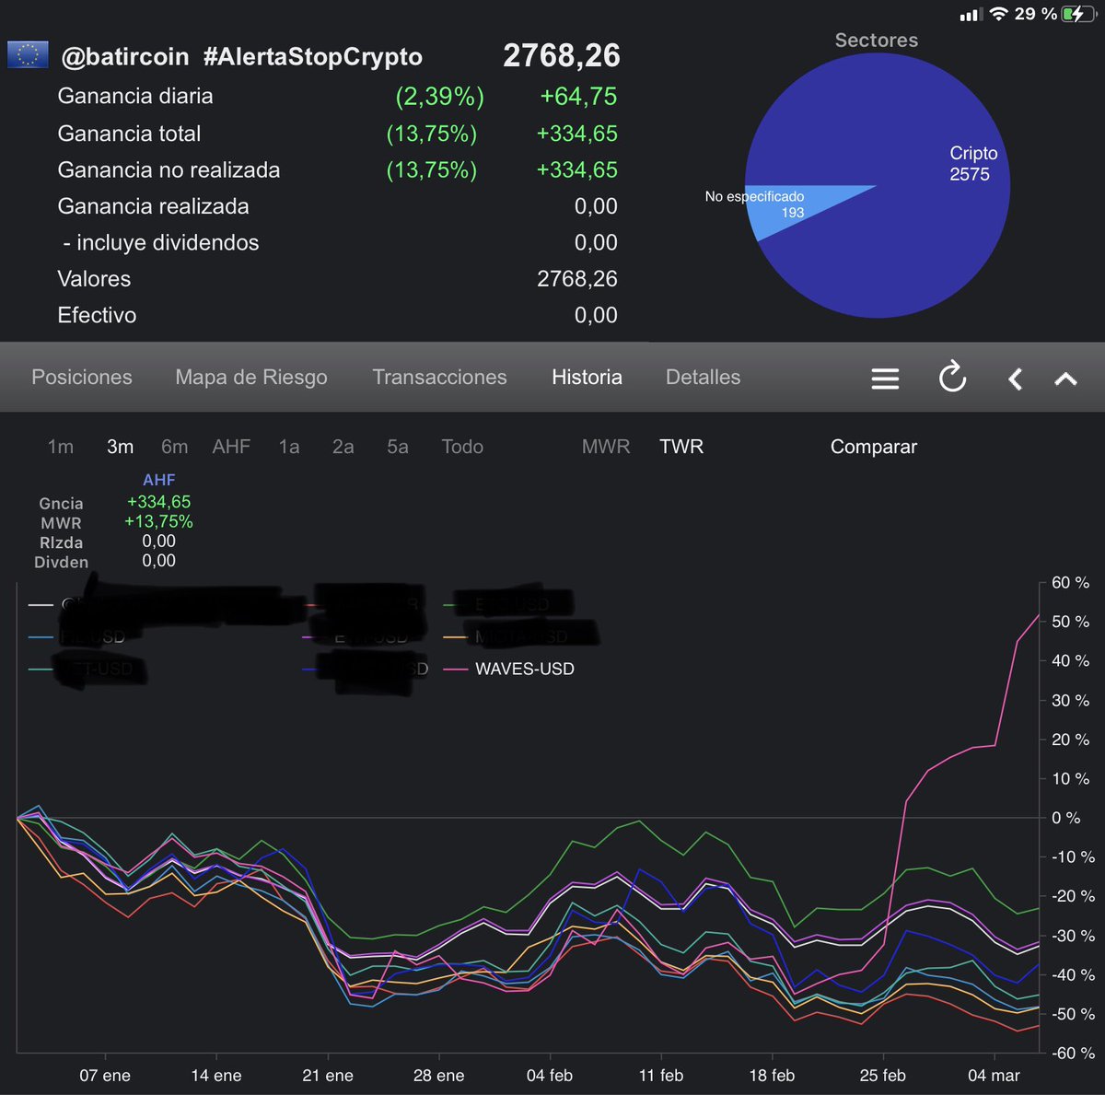
Task: Tap the 21 ene date label
Action: (x=328, y=1076)
